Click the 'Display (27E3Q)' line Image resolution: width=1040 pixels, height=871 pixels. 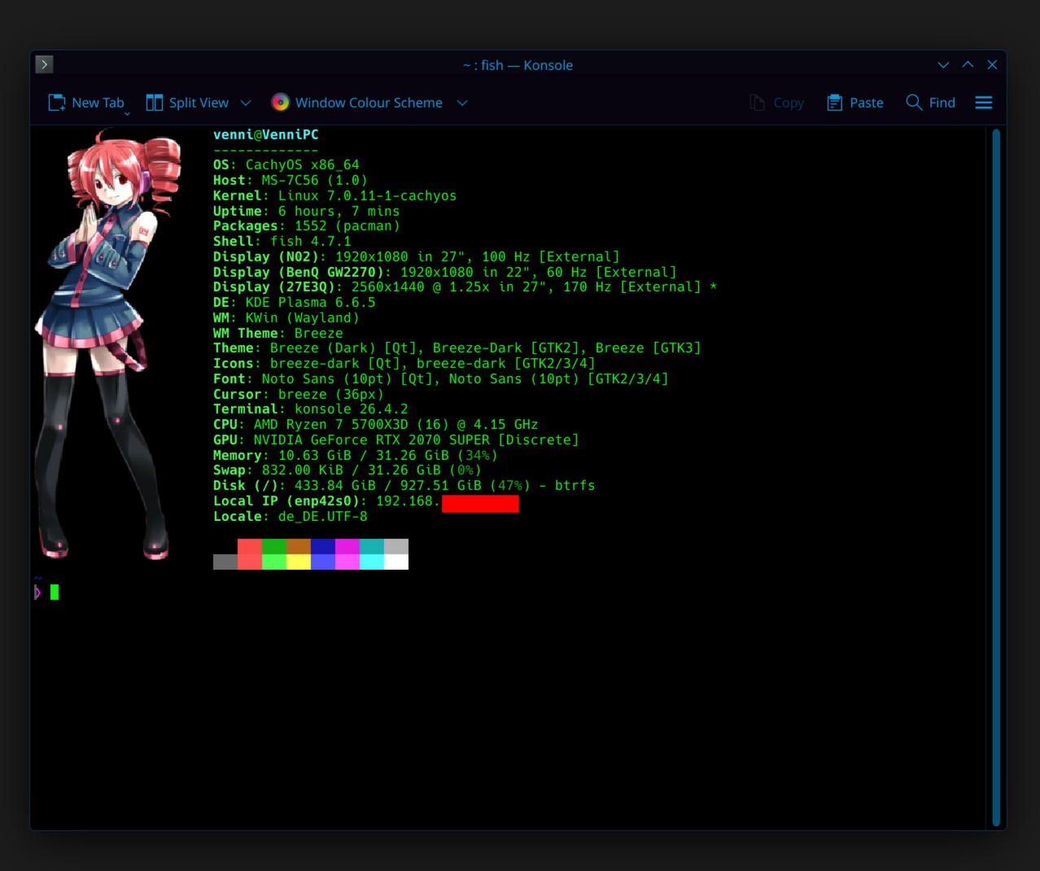(x=465, y=287)
